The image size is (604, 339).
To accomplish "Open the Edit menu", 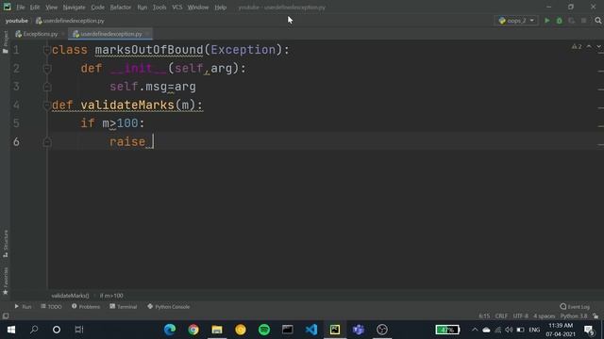I will point(35,8).
